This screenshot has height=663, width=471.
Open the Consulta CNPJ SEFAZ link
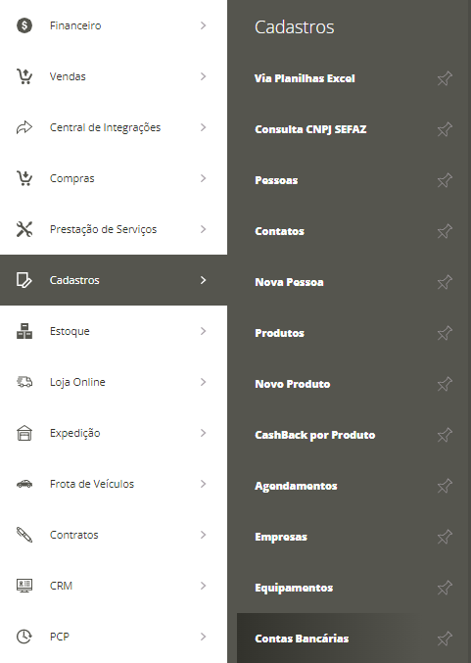pos(310,129)
